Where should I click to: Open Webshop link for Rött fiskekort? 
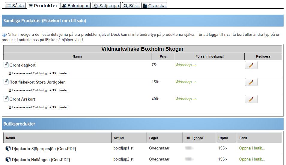[x=186, y=82]
